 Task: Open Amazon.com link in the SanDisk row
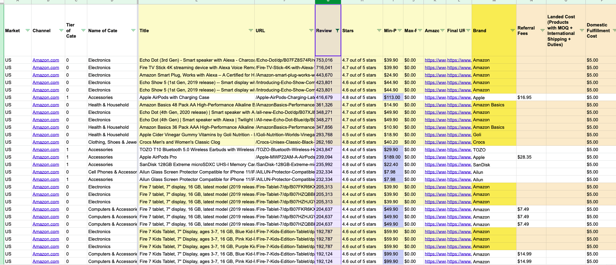46,165
